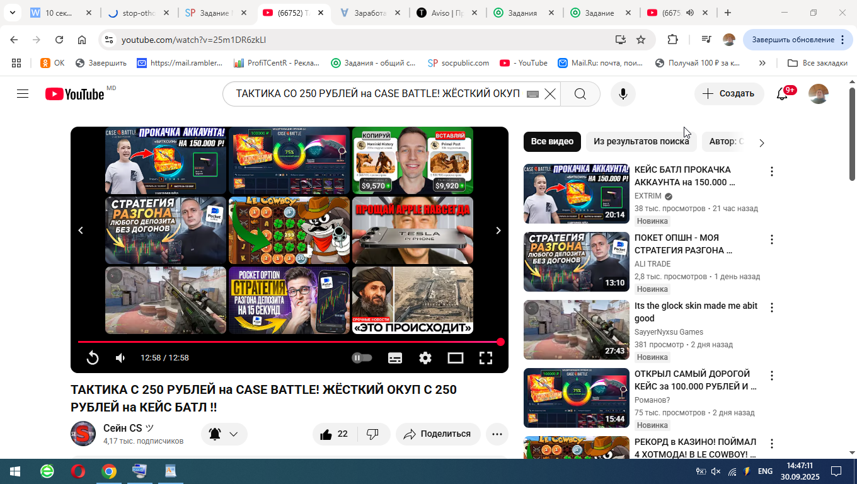This screenshot has height=484, width=857.
Task: Click the video progress bar
Action: point(289,342)
